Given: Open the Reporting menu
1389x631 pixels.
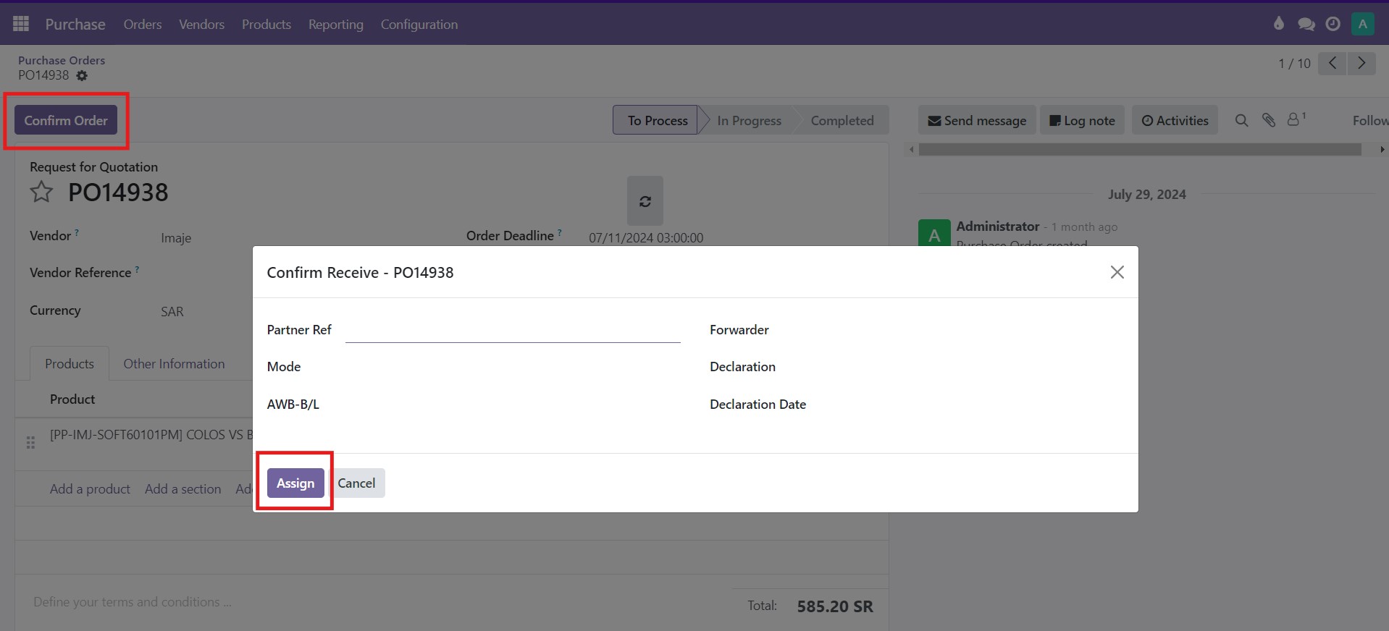Looking at the screenshot, I should coord(335,25).
